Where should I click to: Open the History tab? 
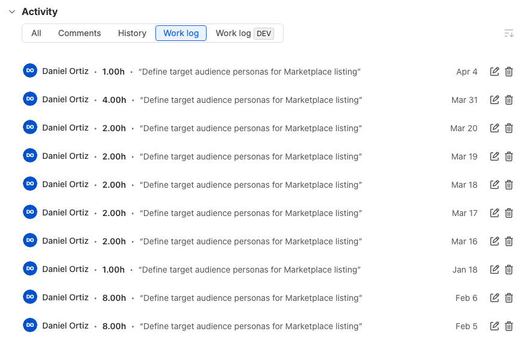pos(132,33)
